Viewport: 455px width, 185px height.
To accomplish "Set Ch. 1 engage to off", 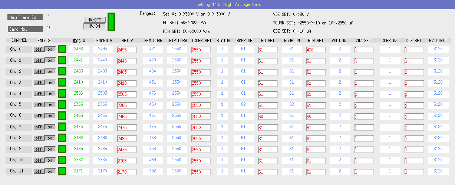I will (39, 60).
